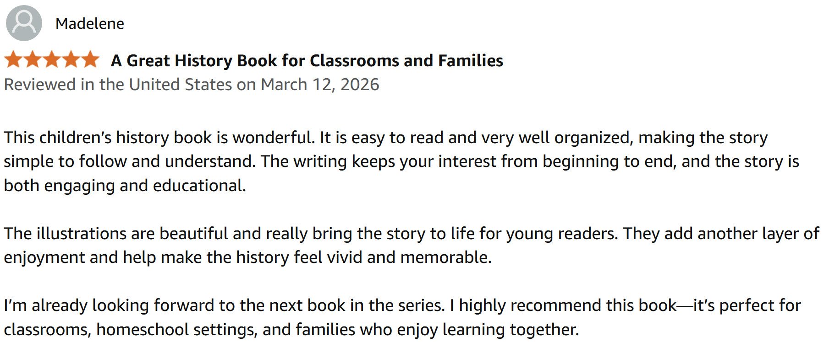Click Madelene's profile avatar icon
This screenshot has width=840, height=342.
click(24, 23)
